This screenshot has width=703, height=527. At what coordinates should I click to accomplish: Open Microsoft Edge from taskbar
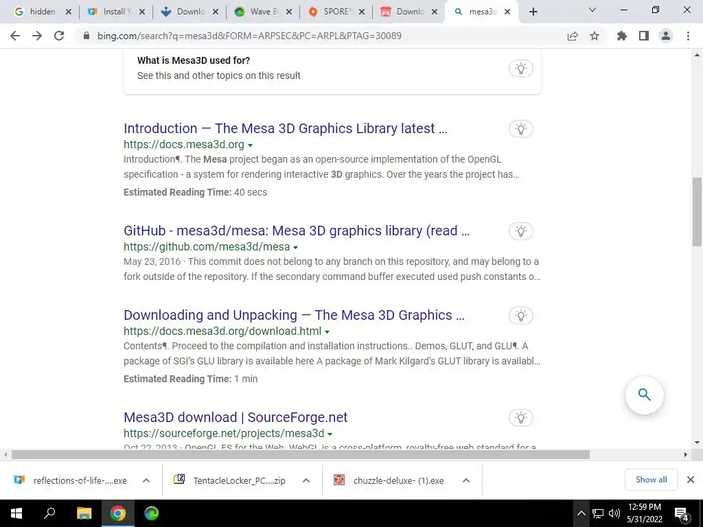[152, 513]
